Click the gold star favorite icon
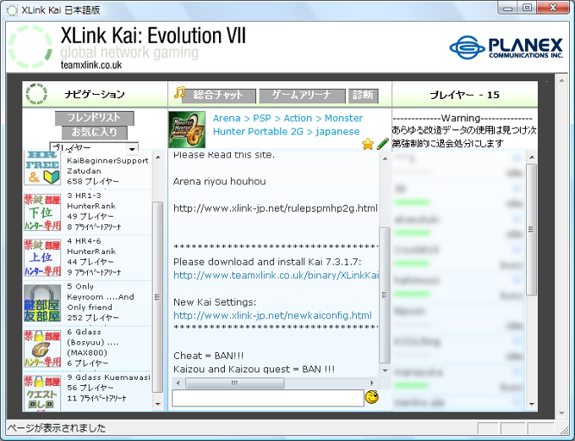The height and width of the screenshot is (441, 575). [368, 145]
